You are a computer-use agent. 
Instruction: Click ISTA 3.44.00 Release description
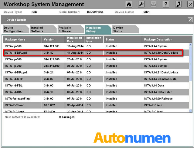tap(158, 99)
